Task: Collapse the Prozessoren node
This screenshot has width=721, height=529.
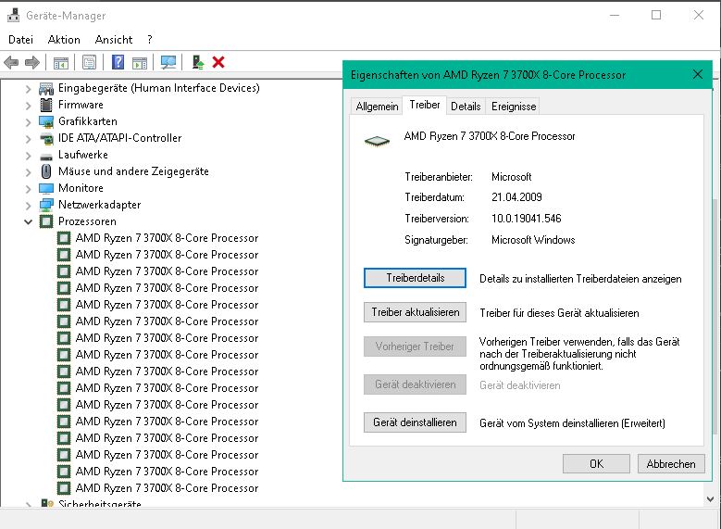Action: click(29, 222)
